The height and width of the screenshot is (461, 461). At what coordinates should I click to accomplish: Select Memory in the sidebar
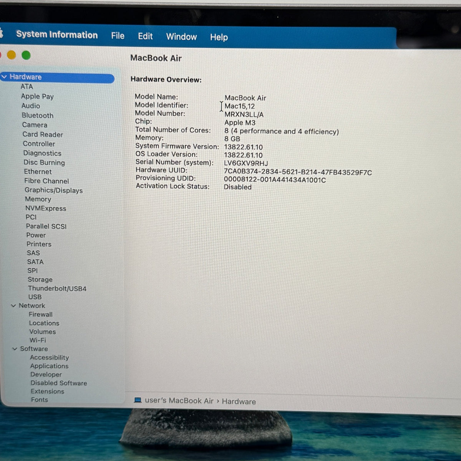click(x=38, y=199)
